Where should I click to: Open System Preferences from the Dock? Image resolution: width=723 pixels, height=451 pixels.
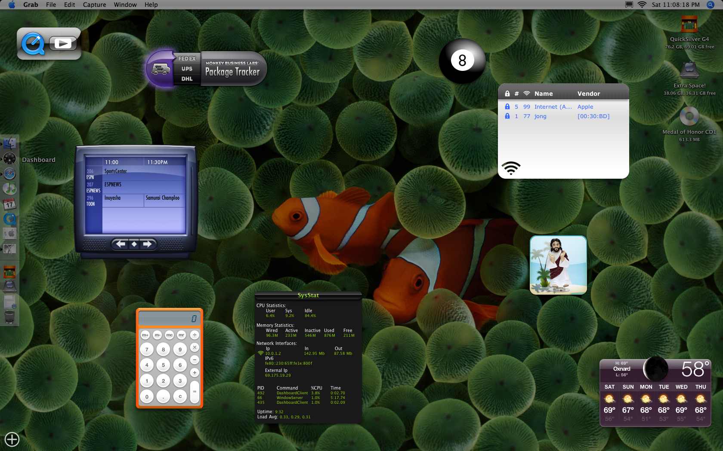click(9, 234)
